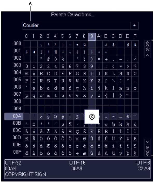The width and height of the screenshot is (153, 182).
Task: Select digit 7 in row 003
Action: pyautogui.click(x=77, y=66)
